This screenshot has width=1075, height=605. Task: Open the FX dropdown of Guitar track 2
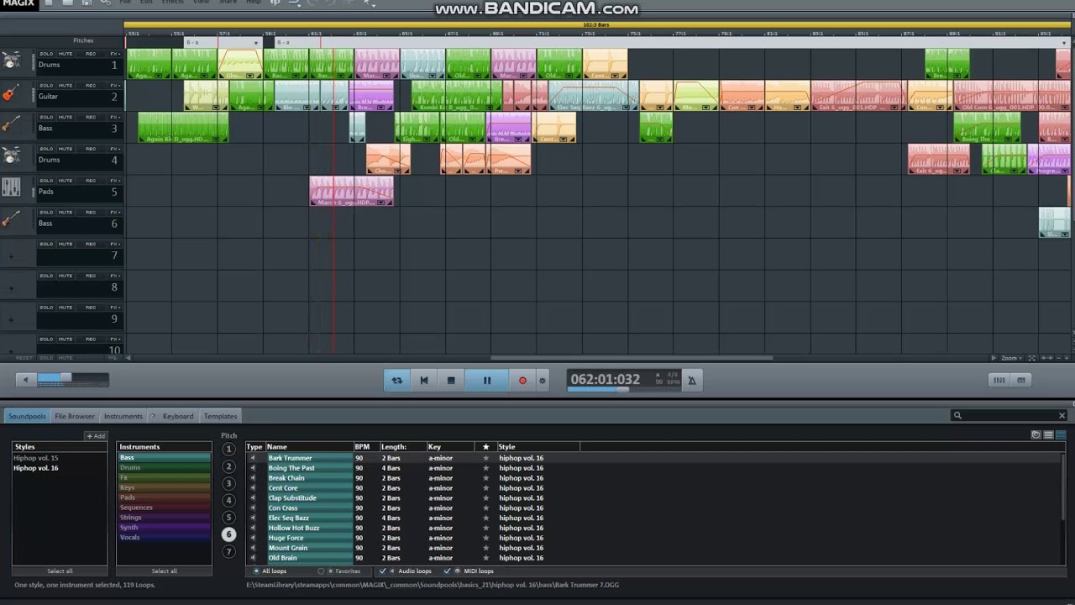tap(114, 86)
